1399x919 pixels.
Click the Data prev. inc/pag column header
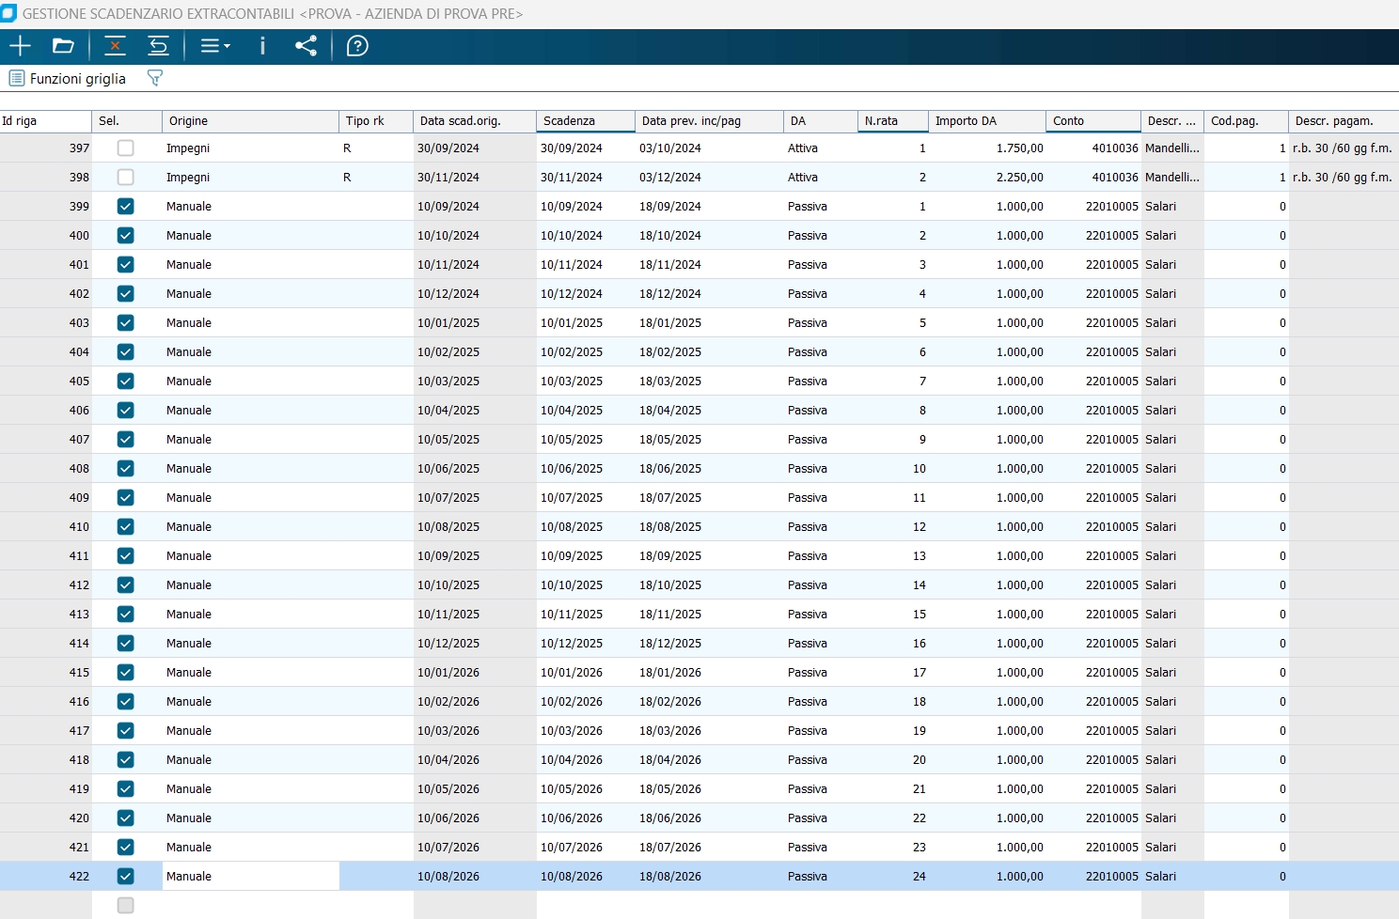(709, 121)
